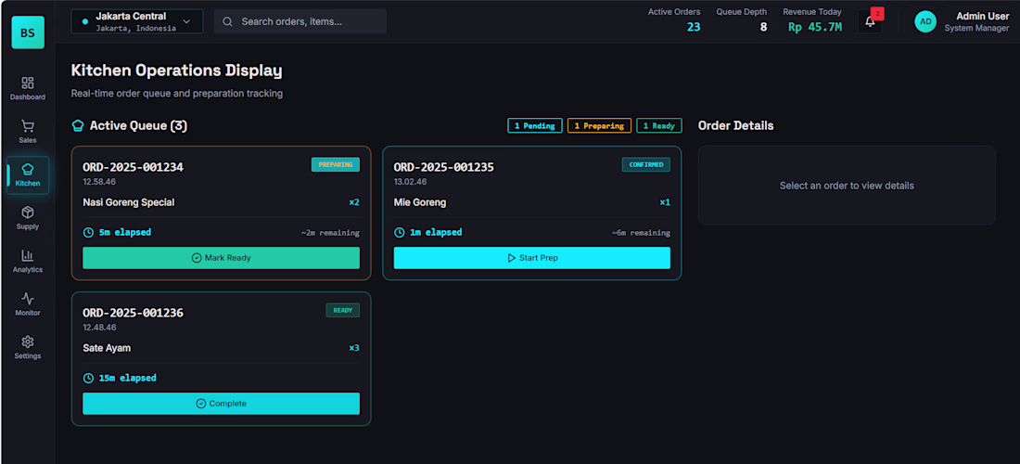Click timestamp 13.02.46
This screenshot has width=1020, height=464.
pyautogui.click(x=411, y=182)
